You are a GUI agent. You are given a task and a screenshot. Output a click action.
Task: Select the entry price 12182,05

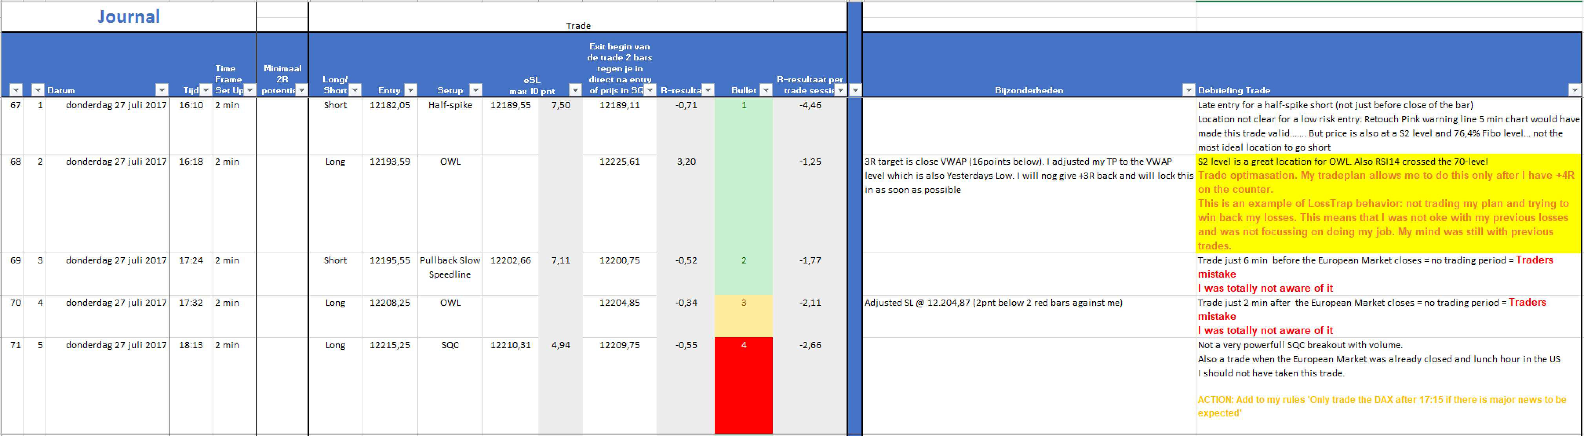[390, 125]
